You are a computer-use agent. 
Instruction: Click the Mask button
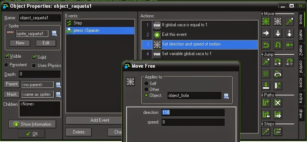coord(12,94)
